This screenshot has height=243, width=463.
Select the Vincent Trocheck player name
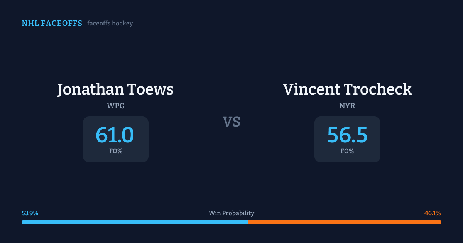pos(347,89)
